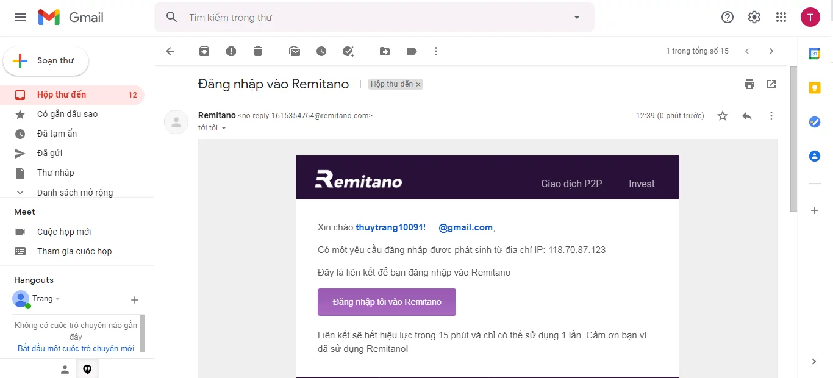Viewport: 833px width, 378px height.
Task: Open the account avatar T
Action: (x=810, y=17)
